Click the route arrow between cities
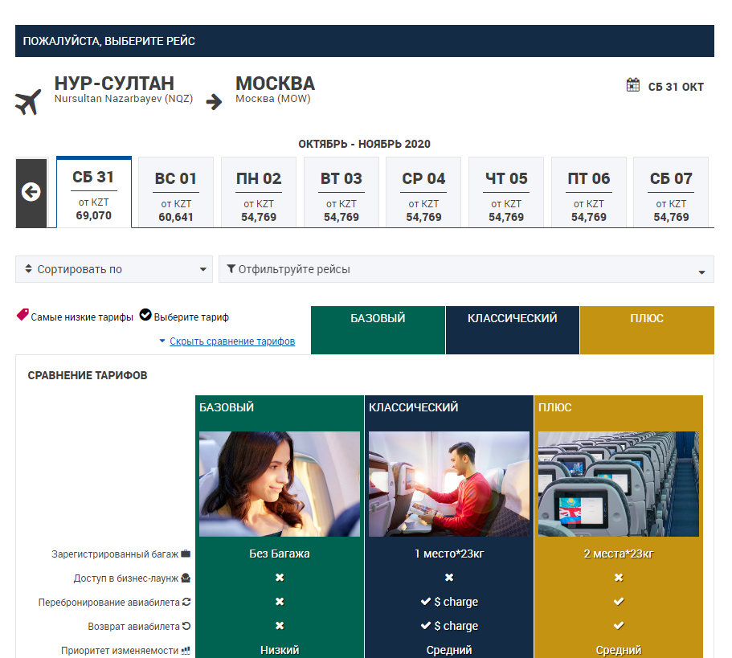This screenshot has width=732, height=658. coord(214,102)
